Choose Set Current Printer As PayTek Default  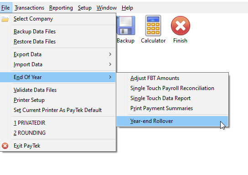pyautogui.click(x=58, y=110)
